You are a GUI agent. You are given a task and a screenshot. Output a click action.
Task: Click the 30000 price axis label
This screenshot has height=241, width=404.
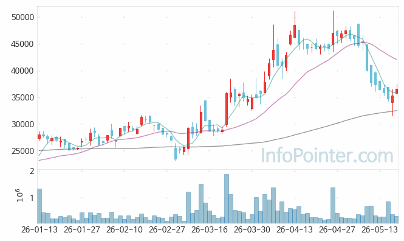point(22,124)
